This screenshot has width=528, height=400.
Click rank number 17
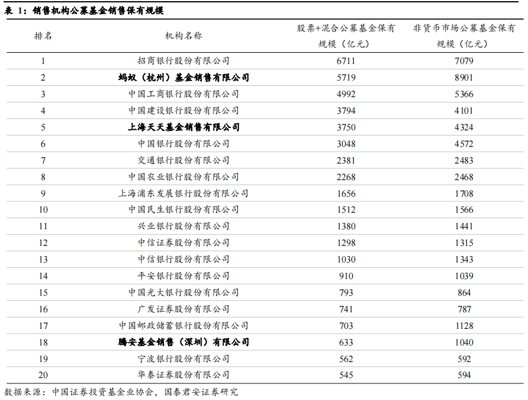click(x=43, y=326)
